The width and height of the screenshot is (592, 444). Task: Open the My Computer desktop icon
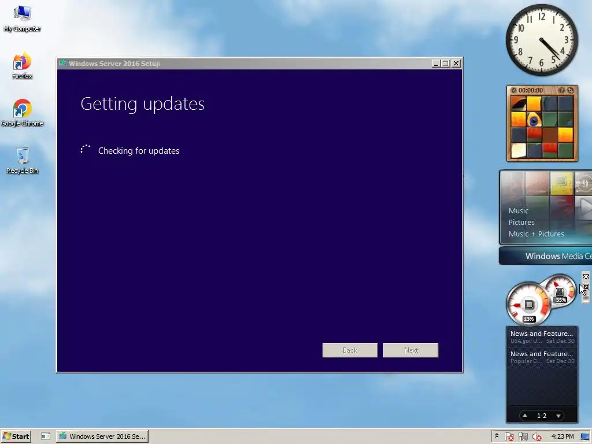click(x=22, y=18)
